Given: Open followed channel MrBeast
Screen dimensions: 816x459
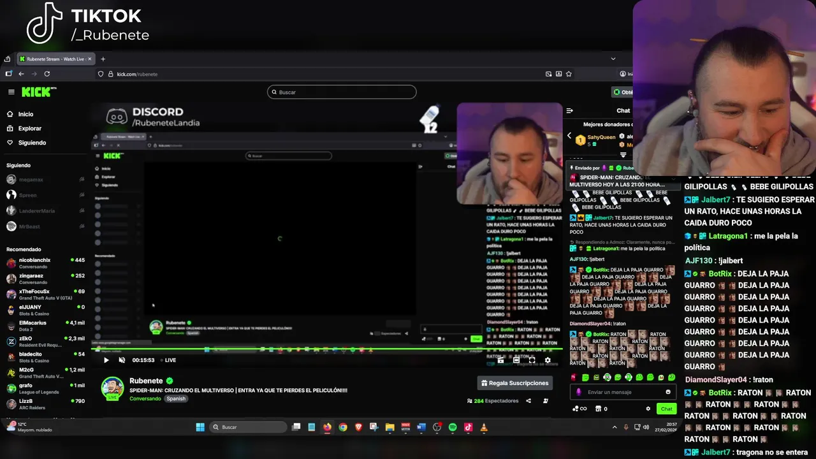Looking at the screenshot, I should point(45,226).
